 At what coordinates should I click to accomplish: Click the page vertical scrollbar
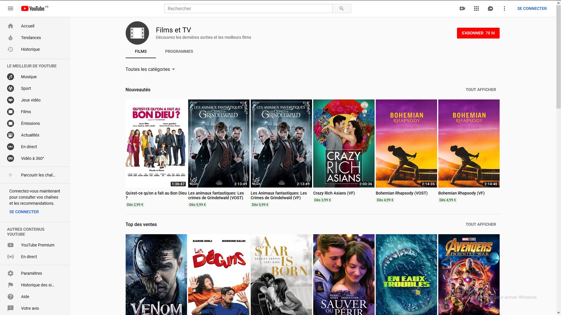558,58
